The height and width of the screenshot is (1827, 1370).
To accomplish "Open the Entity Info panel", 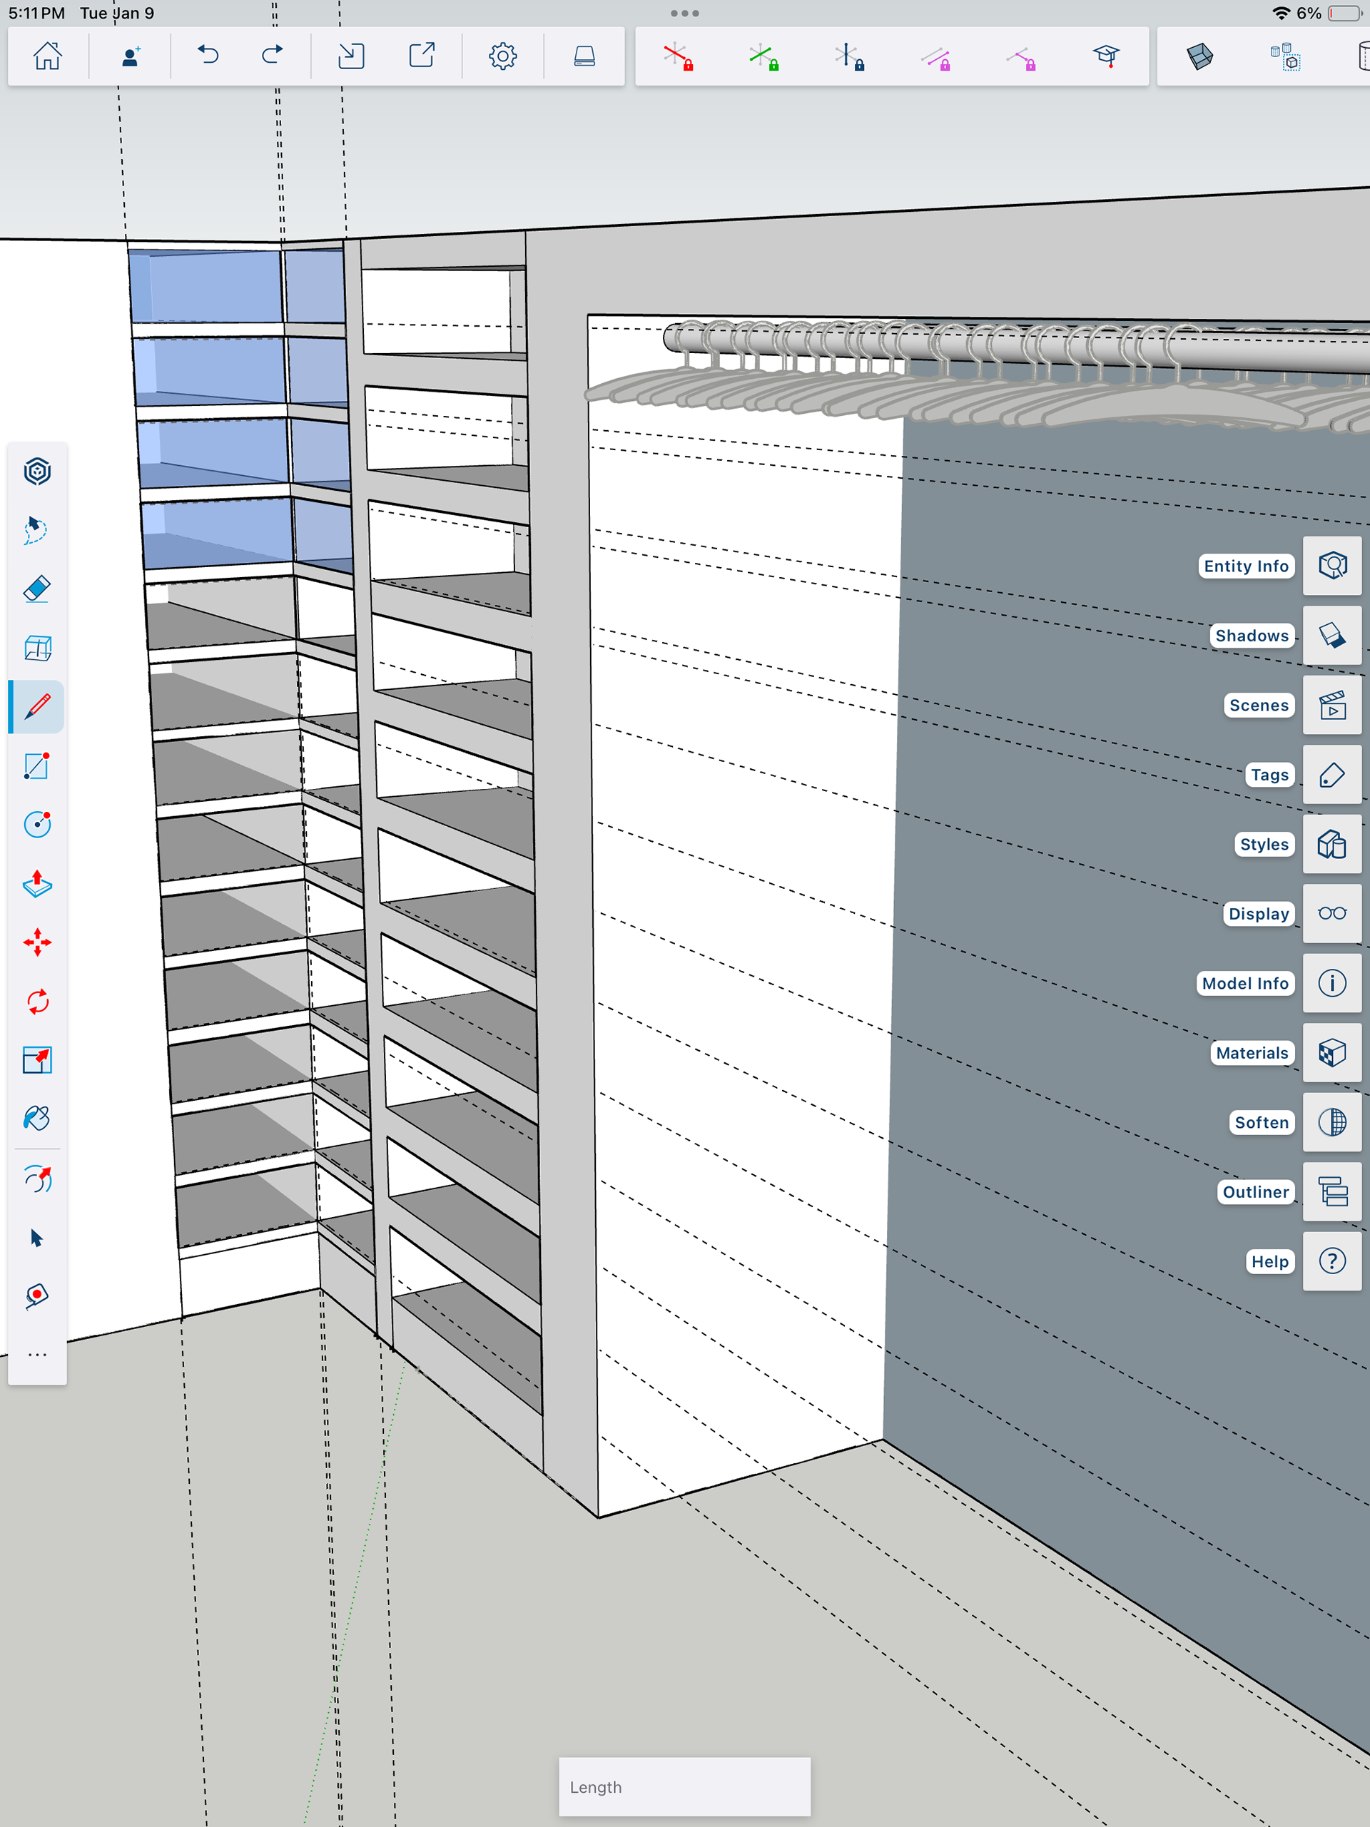I will tap(1331, 566).
